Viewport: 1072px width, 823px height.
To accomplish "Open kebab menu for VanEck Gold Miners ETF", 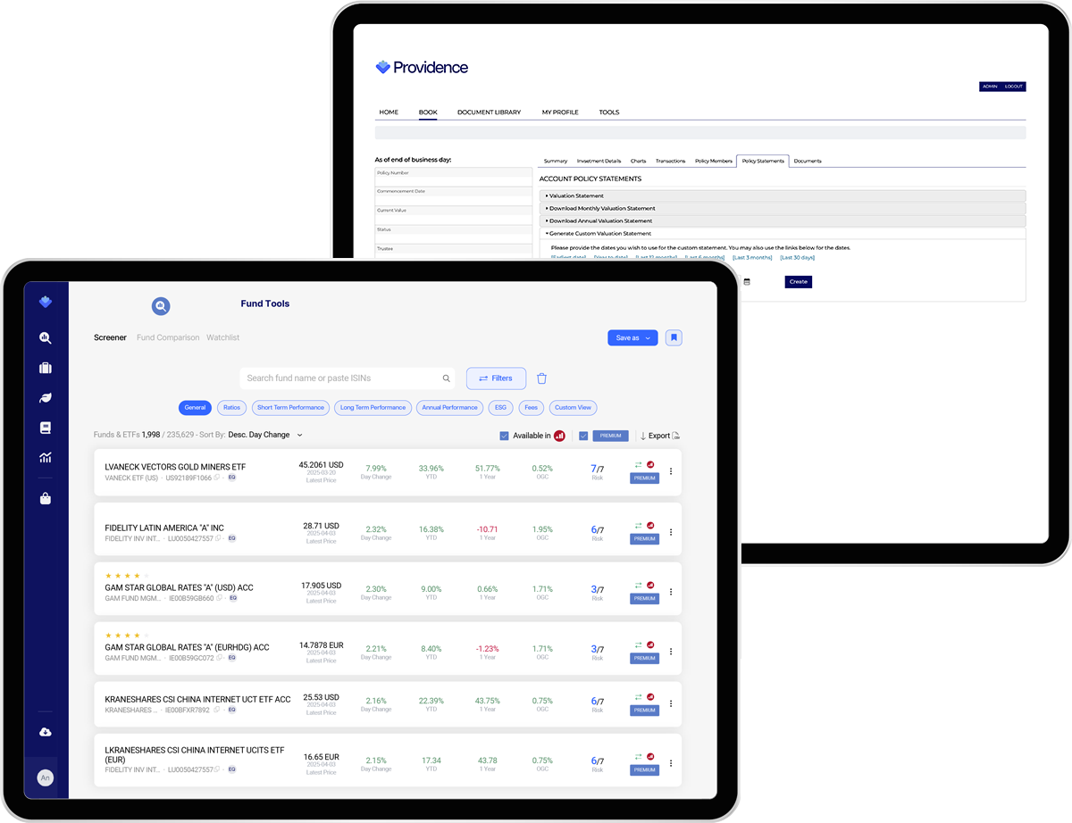I will [671, 472].
